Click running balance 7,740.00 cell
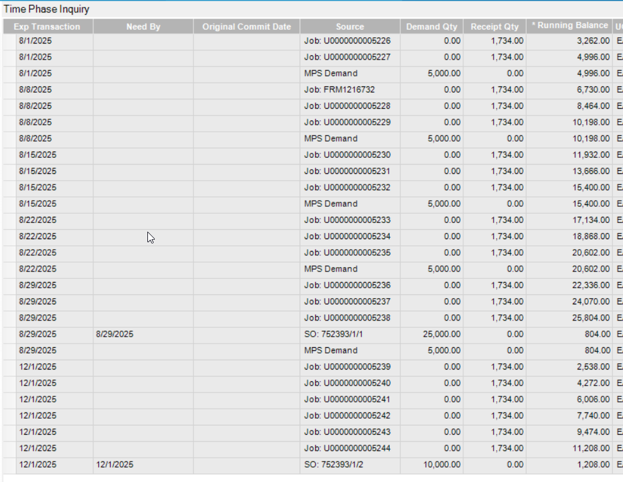This screenshot has width=623, height=482. pos(570,416)
